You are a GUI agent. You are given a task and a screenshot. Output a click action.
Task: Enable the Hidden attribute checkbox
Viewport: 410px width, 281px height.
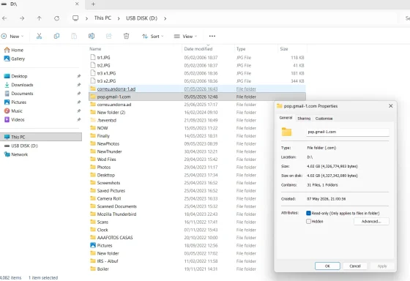pyautogui.click(x=308, y=222)
